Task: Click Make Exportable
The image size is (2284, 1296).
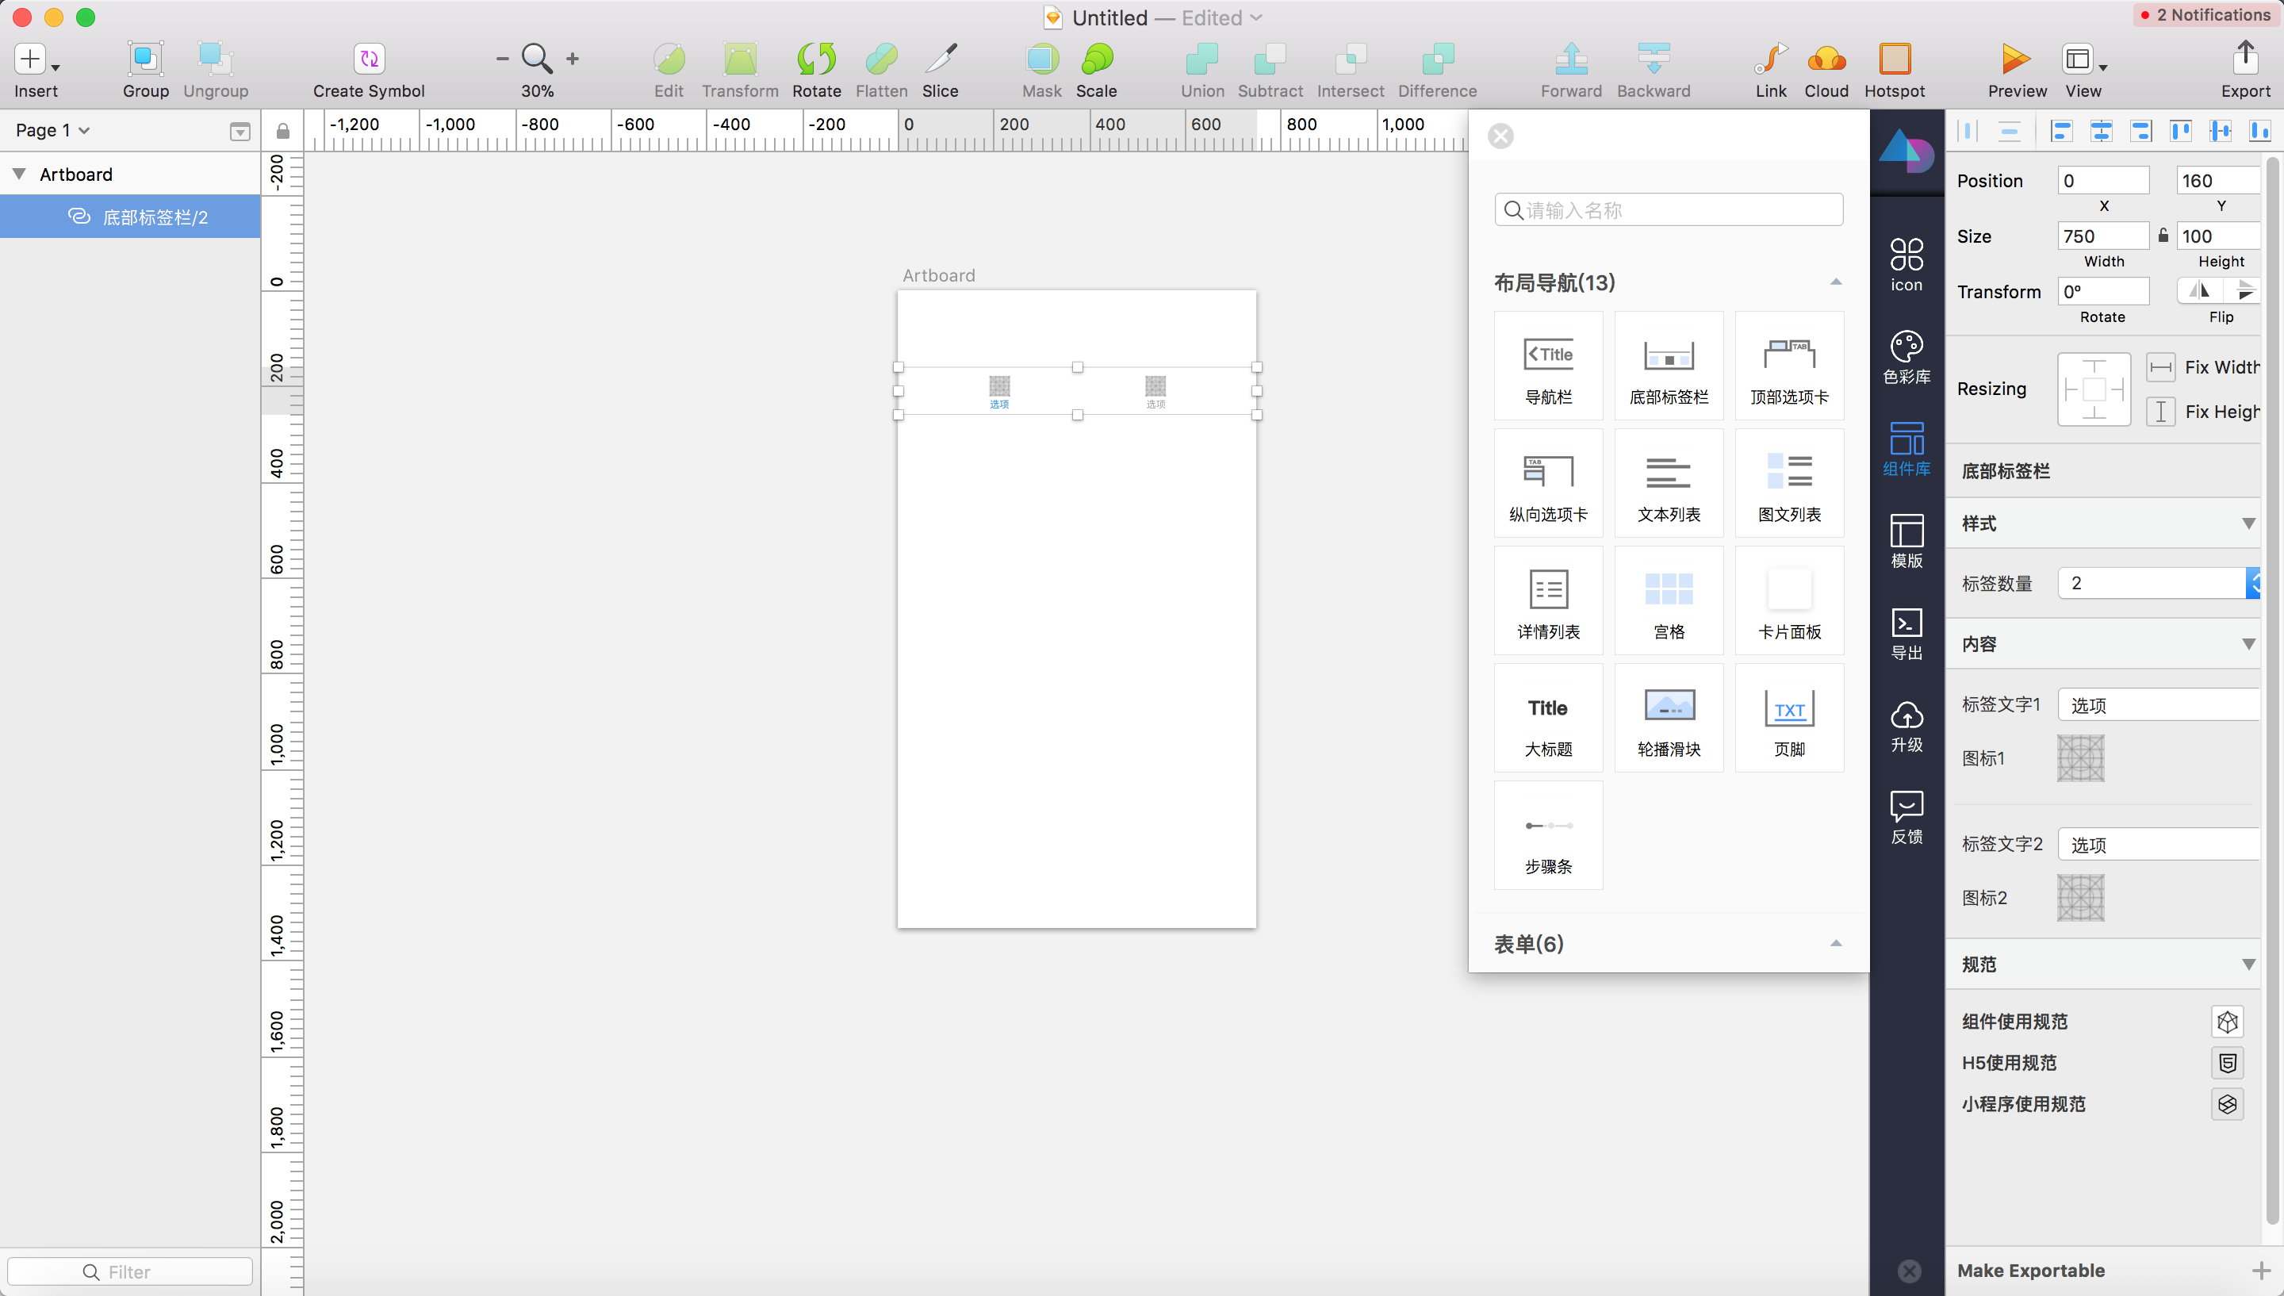Action: 2030,1270
